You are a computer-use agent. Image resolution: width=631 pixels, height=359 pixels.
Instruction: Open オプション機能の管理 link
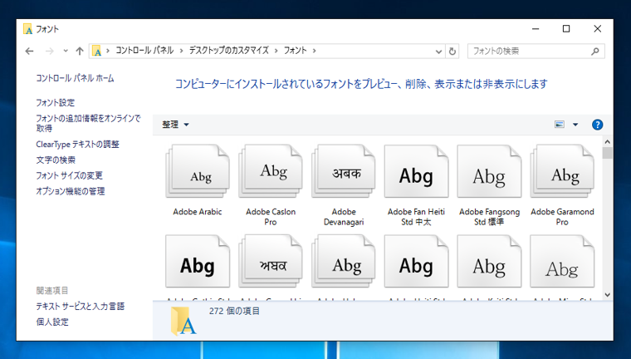click(x=71, y=191)
